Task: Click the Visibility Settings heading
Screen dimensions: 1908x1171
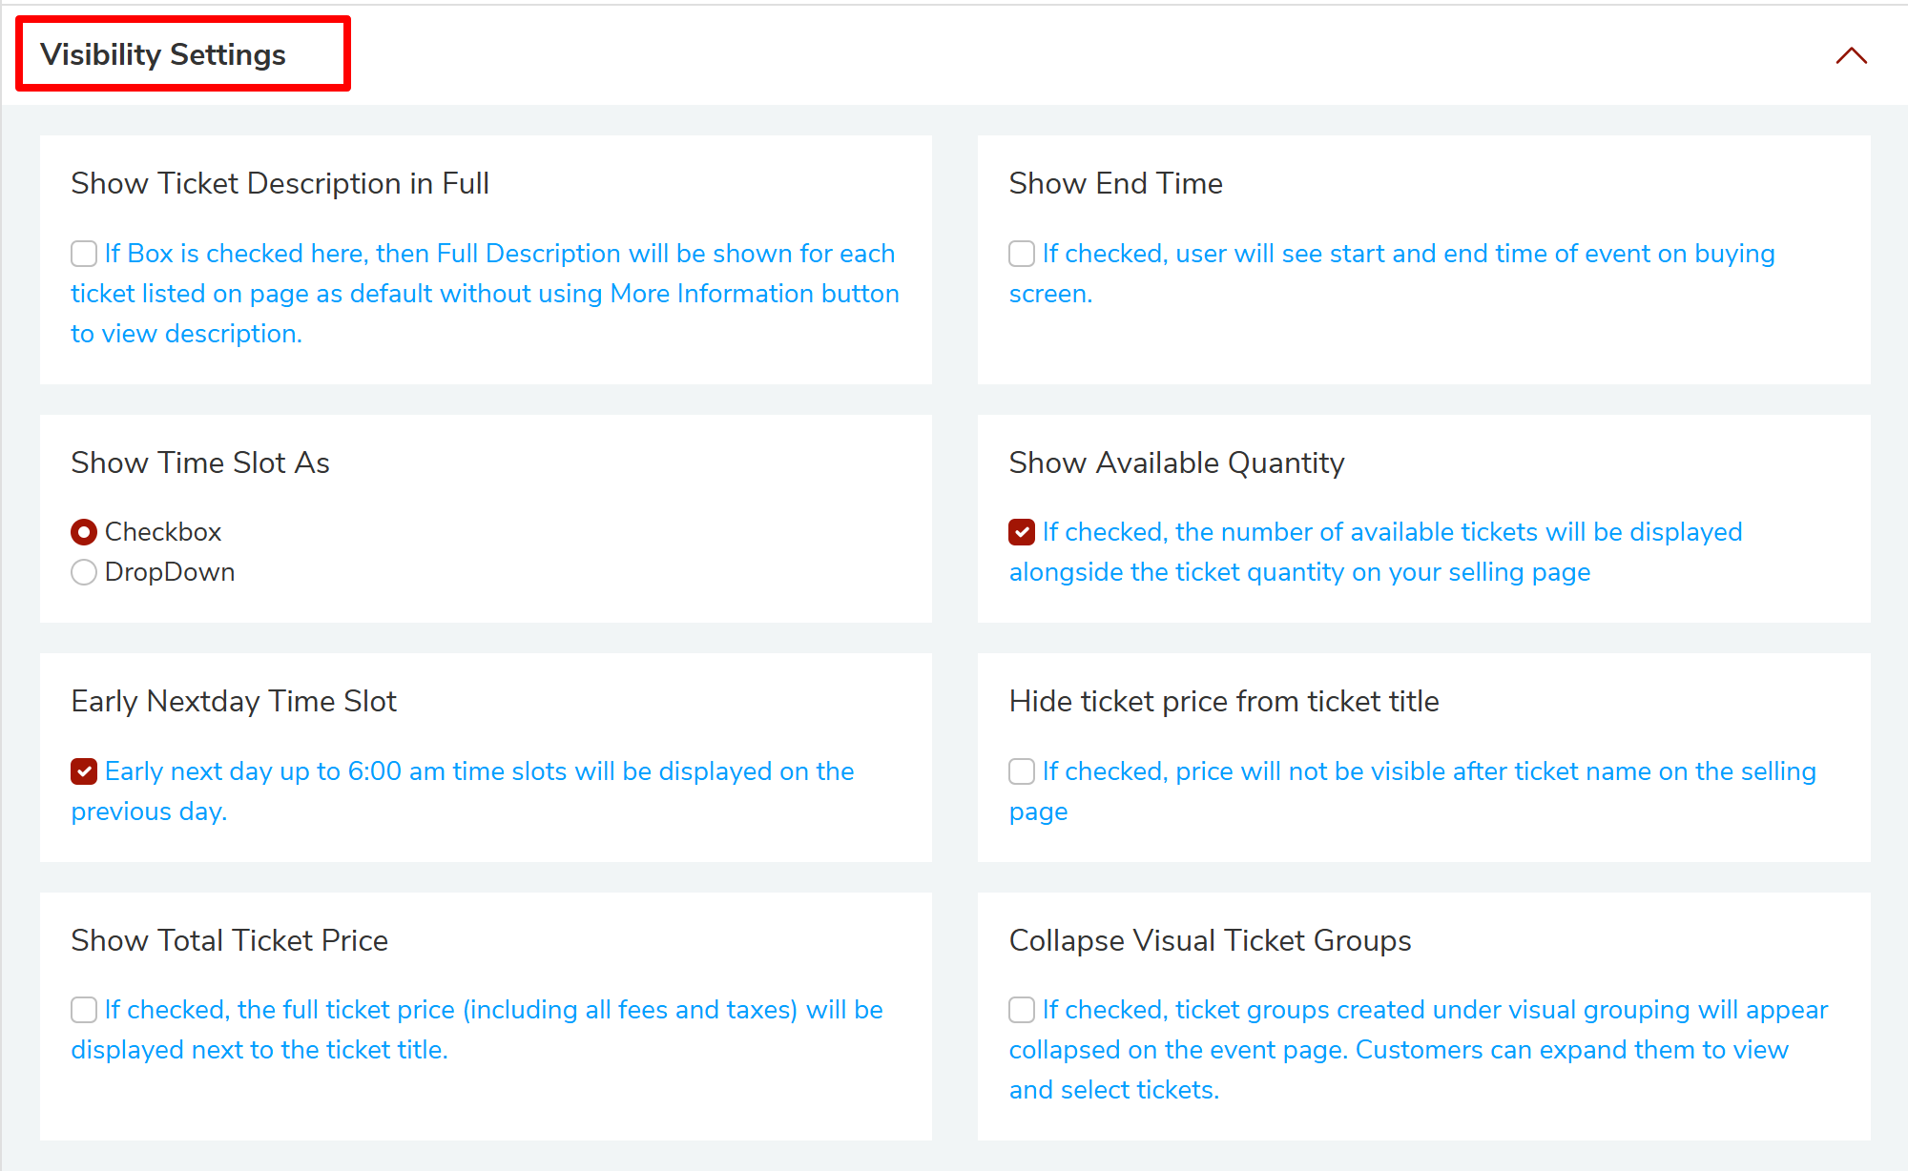Action: (163, 55)
